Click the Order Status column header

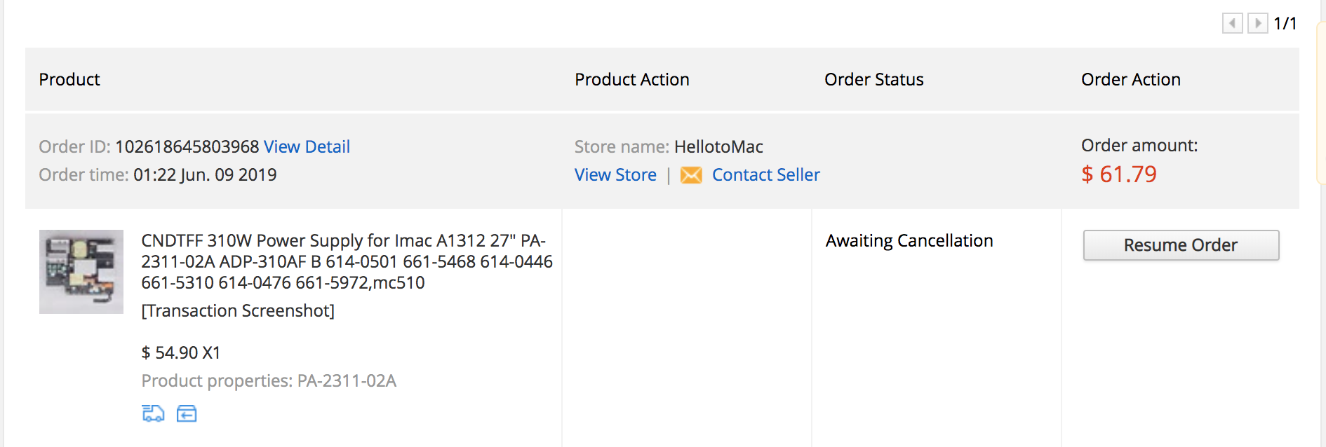pos(873,79)
